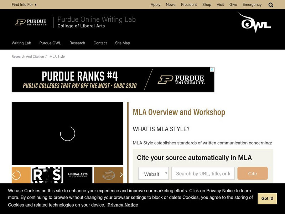Open the News link
Viewport: 285px width, 214px height.
coord(171,5)
